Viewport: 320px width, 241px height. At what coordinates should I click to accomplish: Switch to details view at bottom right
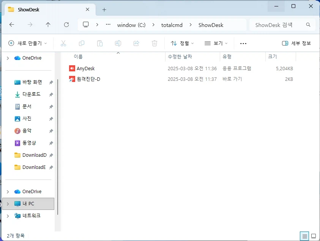coord(304,236)
